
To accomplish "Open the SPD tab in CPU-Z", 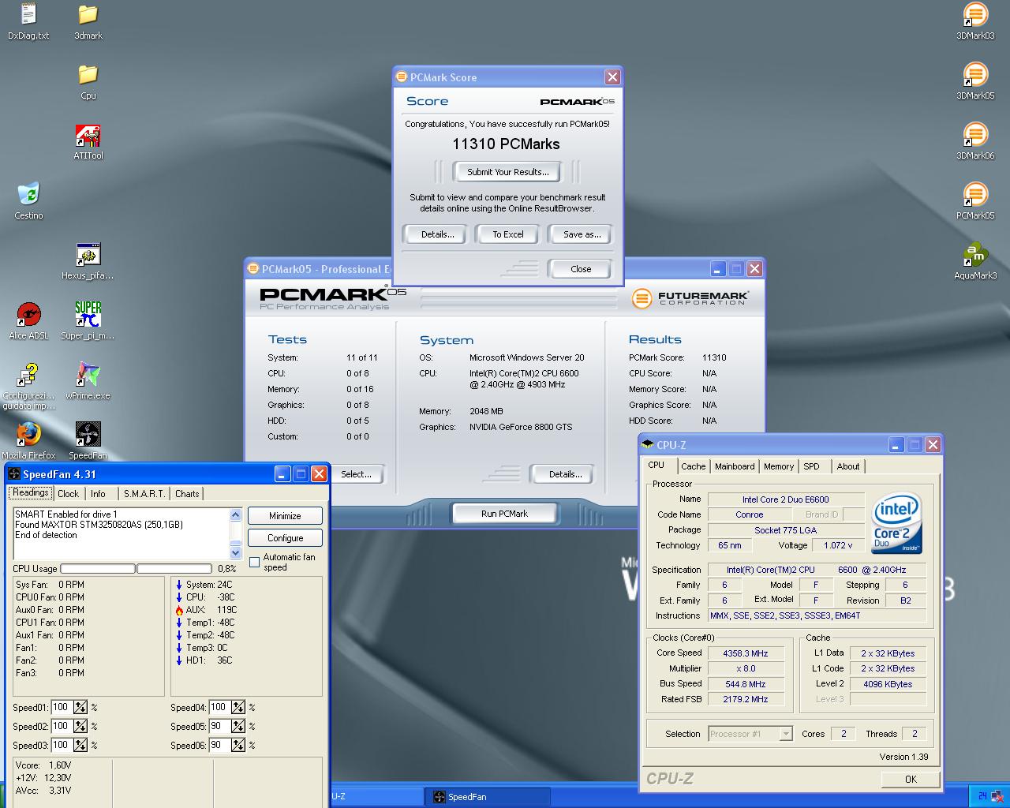I will coord(812,466).
